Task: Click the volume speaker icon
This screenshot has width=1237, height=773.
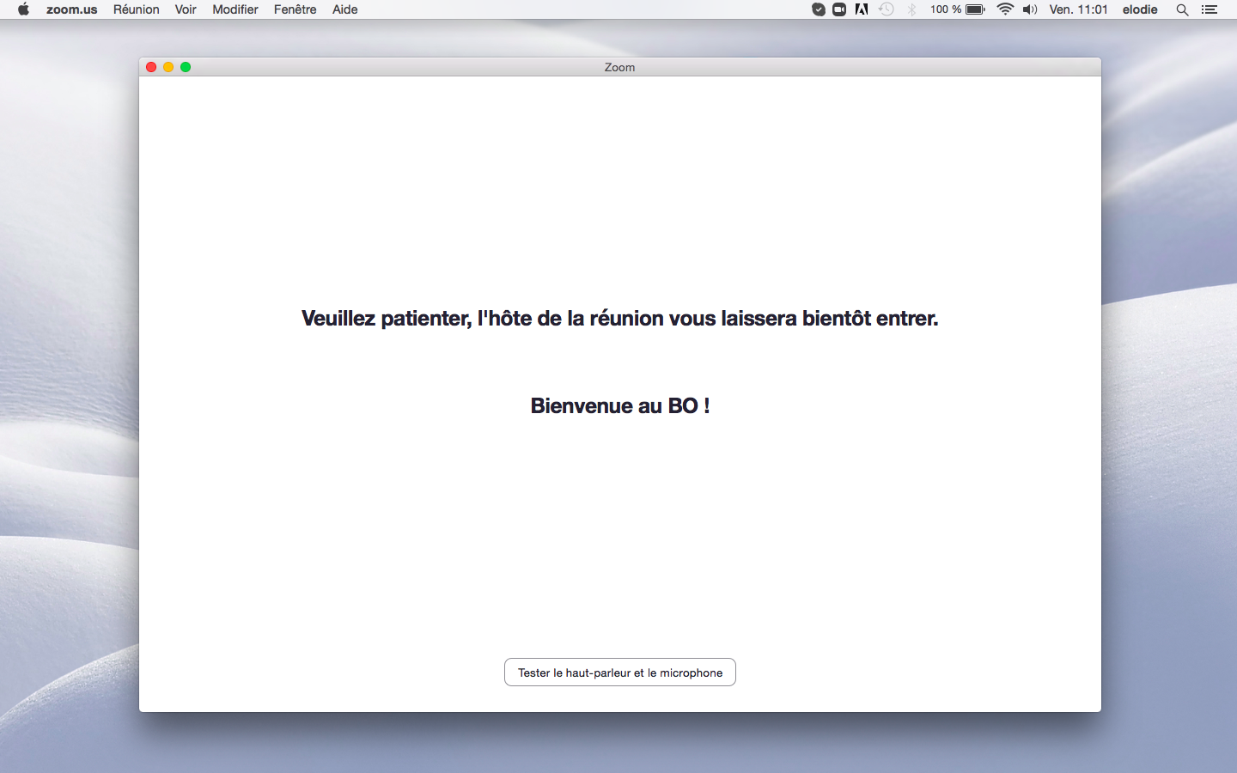Action: click(x=1030, y=9)
